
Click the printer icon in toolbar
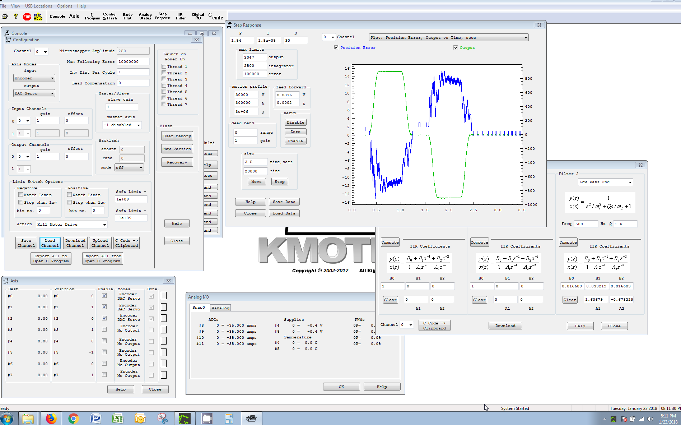point(5,17)
